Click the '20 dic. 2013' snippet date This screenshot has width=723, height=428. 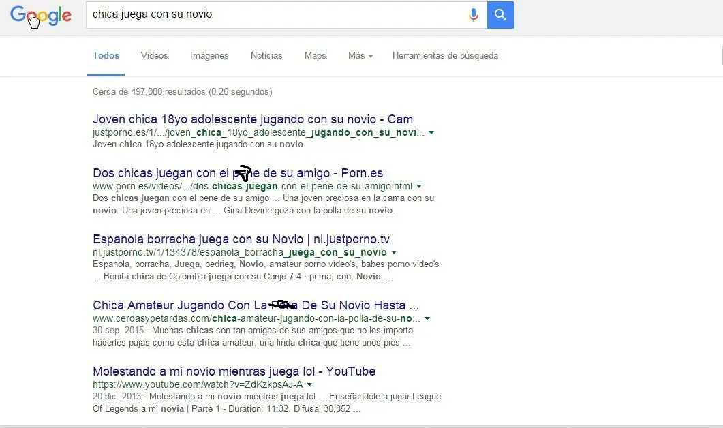click(x=117, y=397)
